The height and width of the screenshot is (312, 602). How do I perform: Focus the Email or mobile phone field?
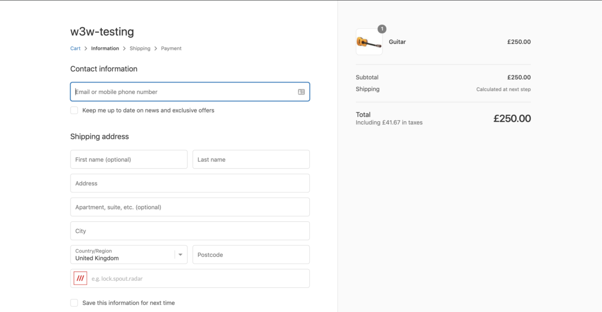[190, 92]
